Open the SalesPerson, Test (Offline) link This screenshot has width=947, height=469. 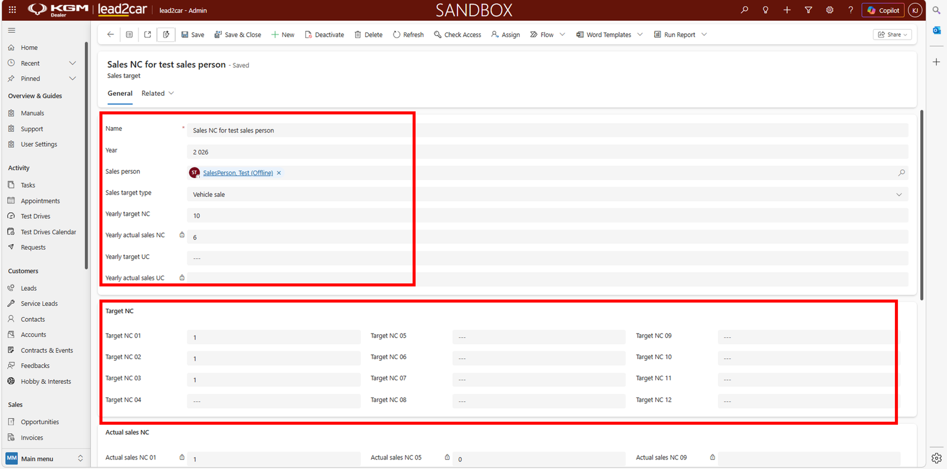(238, 173)
